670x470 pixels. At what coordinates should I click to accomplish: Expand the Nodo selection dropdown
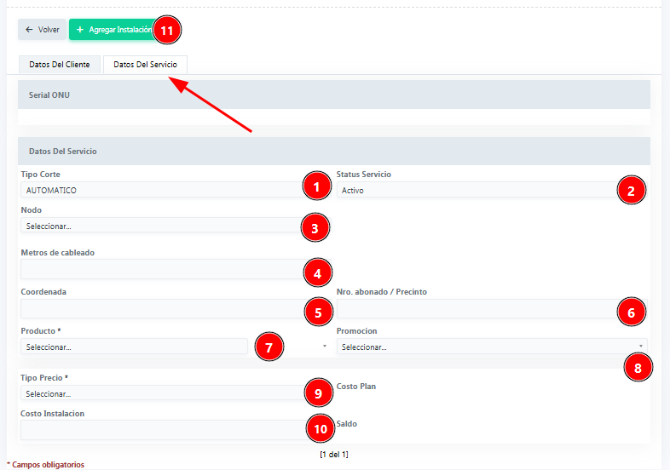coord(160,226)
